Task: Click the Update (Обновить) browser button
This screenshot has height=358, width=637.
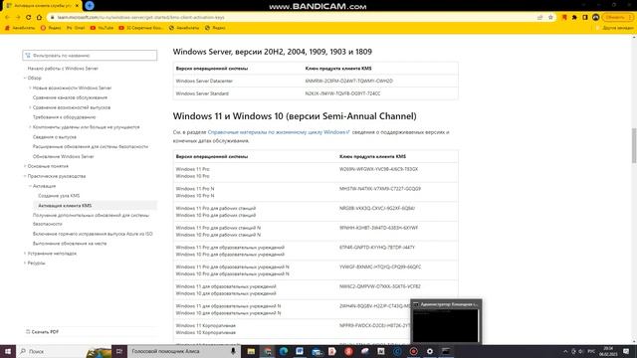Action: (x=617, y=18)
